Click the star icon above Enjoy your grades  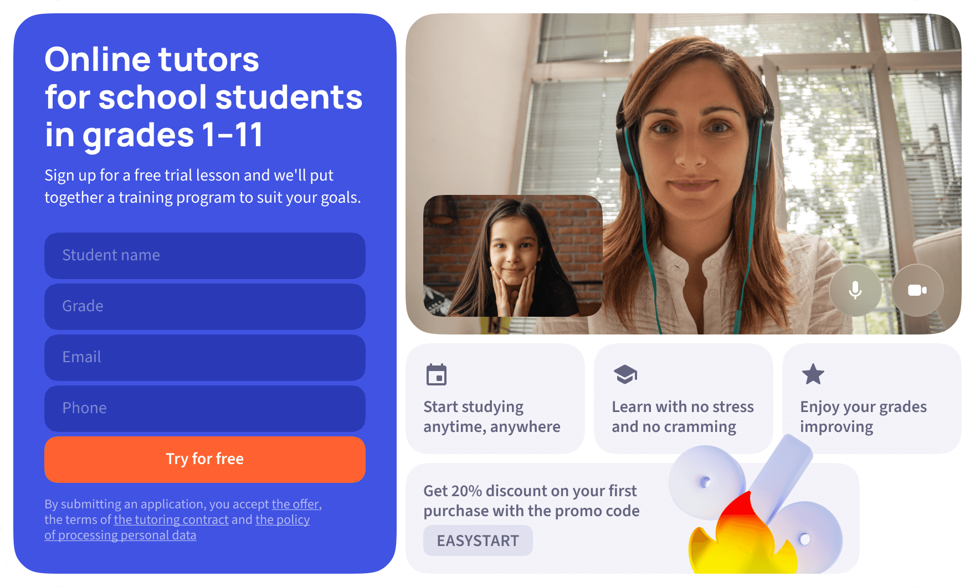click(x=813, y=374)
